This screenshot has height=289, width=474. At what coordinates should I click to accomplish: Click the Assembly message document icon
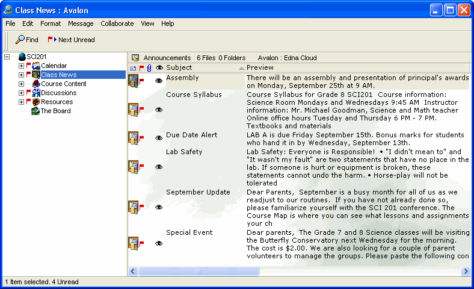(133, 81)
